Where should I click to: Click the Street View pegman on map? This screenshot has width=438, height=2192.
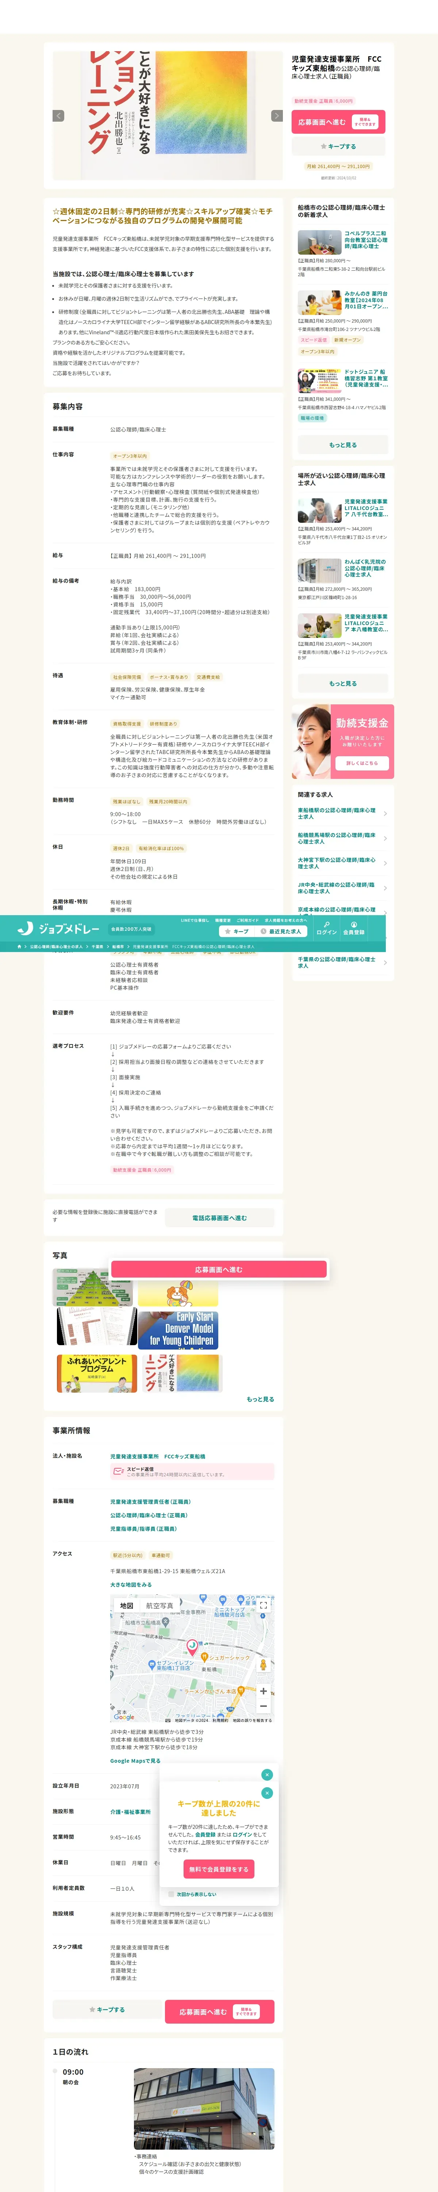coord(264,1664)
